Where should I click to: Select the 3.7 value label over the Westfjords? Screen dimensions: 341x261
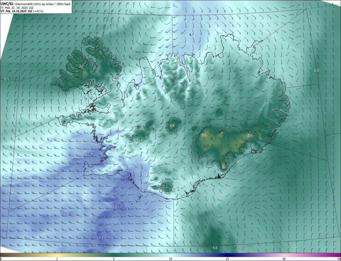click(x=82, y=66)
